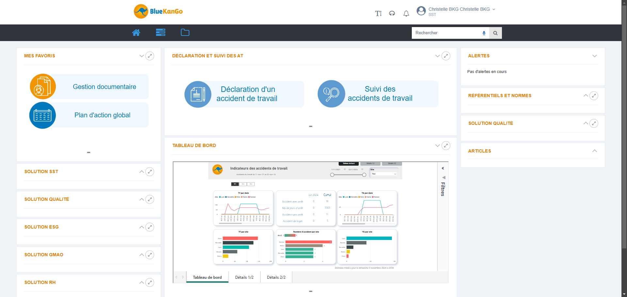Open the Site filter dropdown in dashboard
The image size is (627, 297).
[x=384, y=174]
